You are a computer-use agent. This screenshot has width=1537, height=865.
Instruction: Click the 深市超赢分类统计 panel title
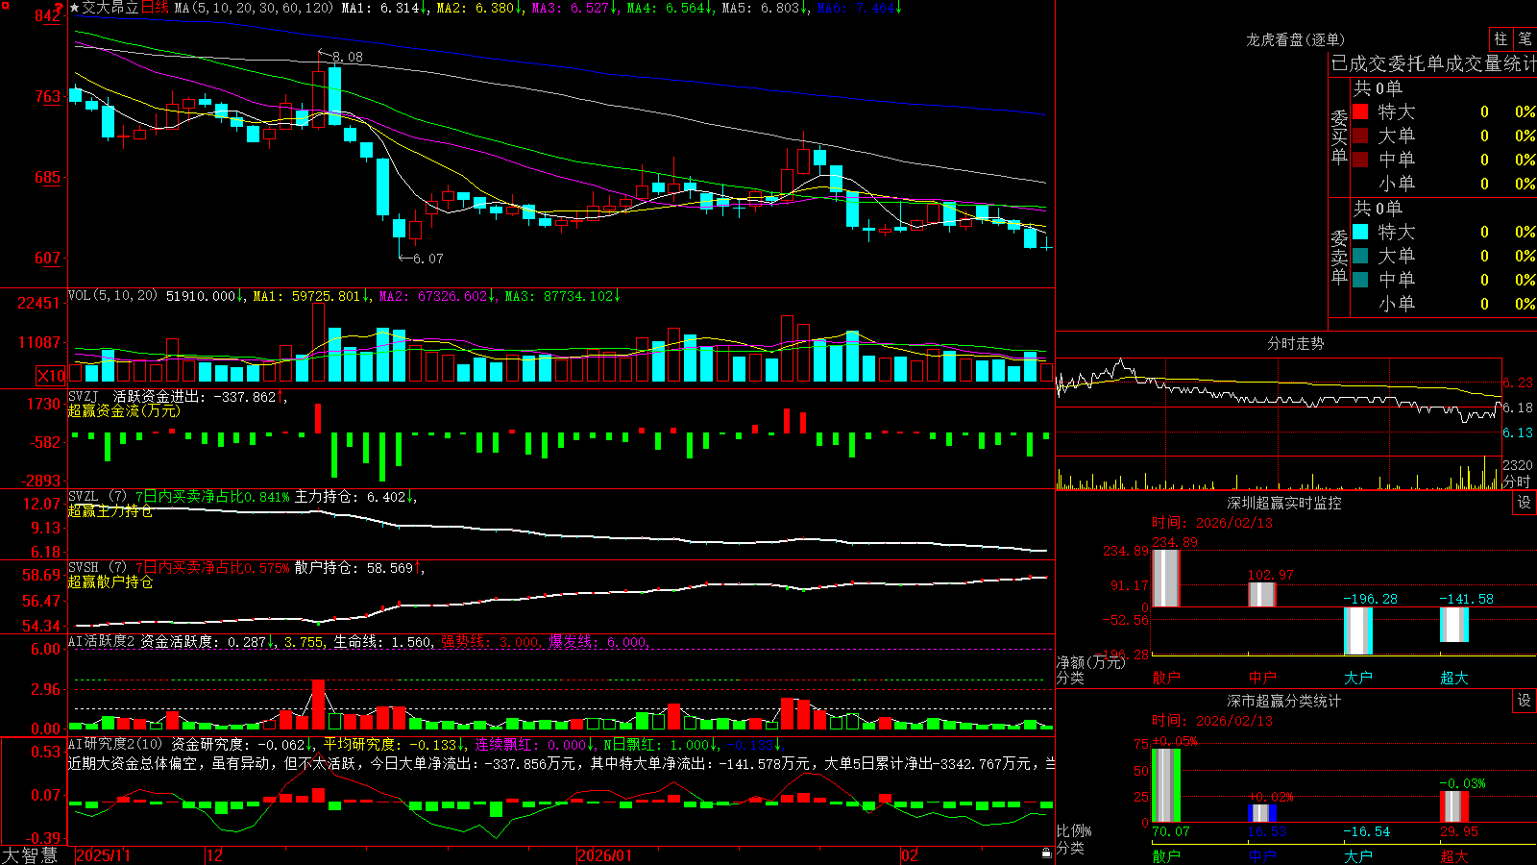click(1284, 701)
